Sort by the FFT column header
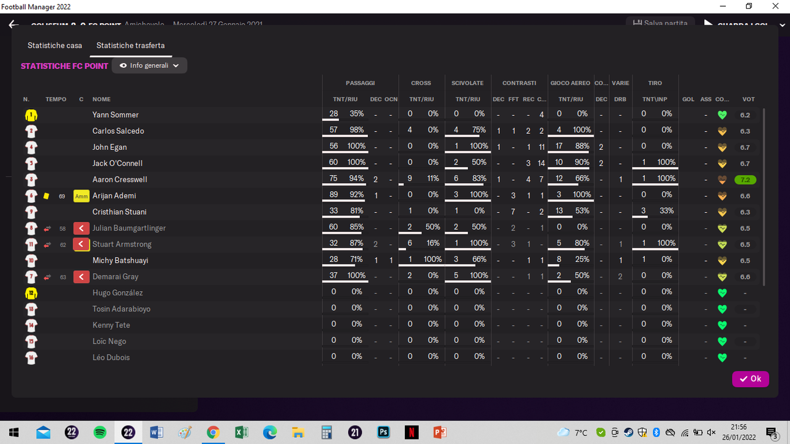 pos(513,99)
